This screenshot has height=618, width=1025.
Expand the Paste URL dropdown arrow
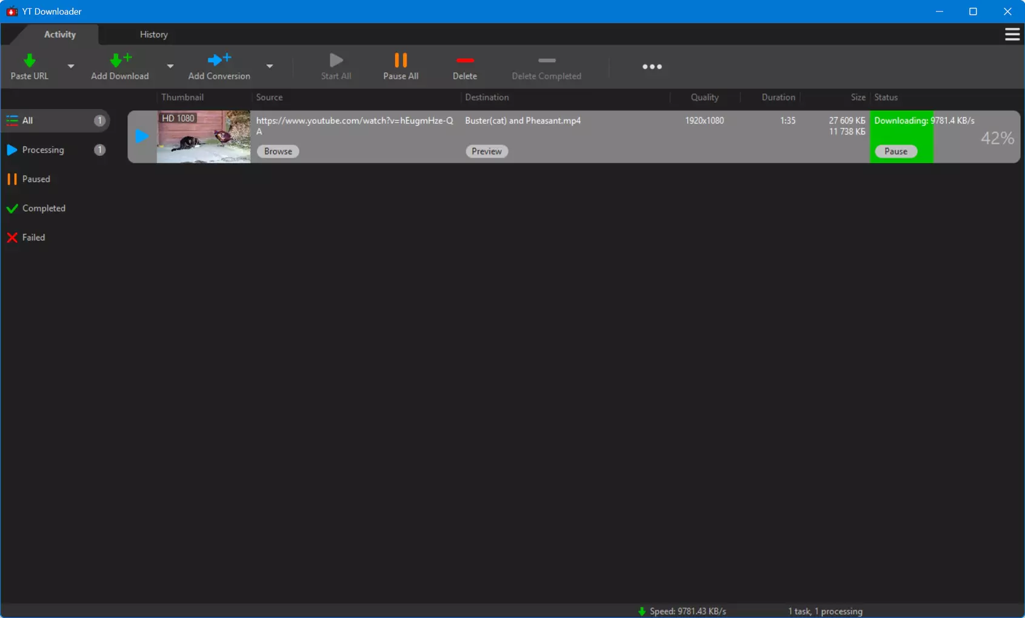pos(71,66)
